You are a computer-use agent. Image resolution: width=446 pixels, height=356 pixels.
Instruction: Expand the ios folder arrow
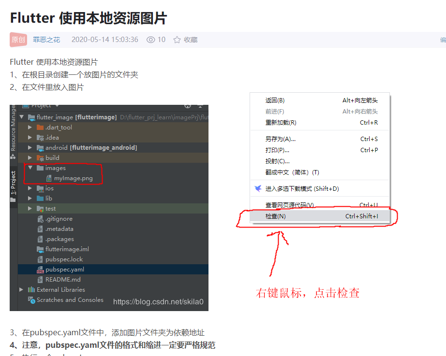click(x=30, y=188)
